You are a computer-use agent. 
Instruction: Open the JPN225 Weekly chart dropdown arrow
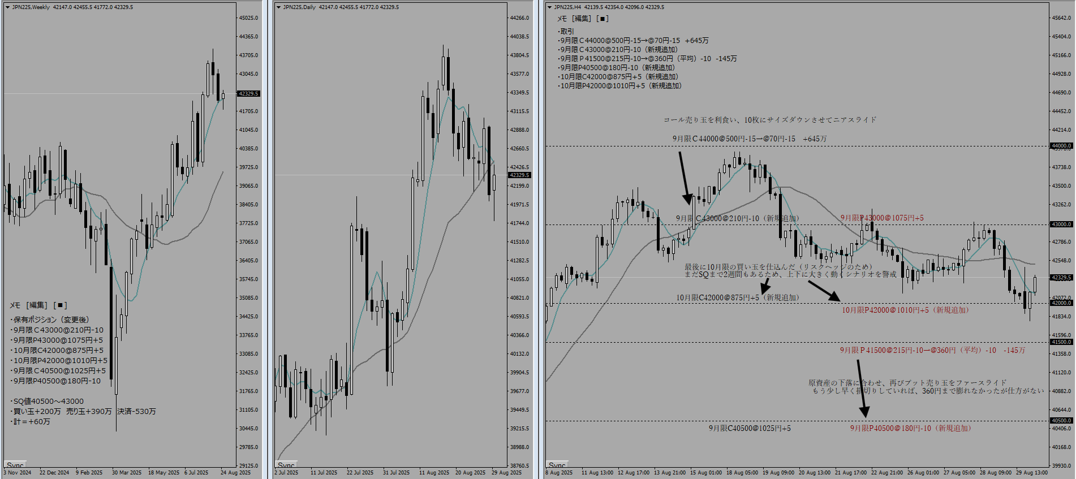7,7
